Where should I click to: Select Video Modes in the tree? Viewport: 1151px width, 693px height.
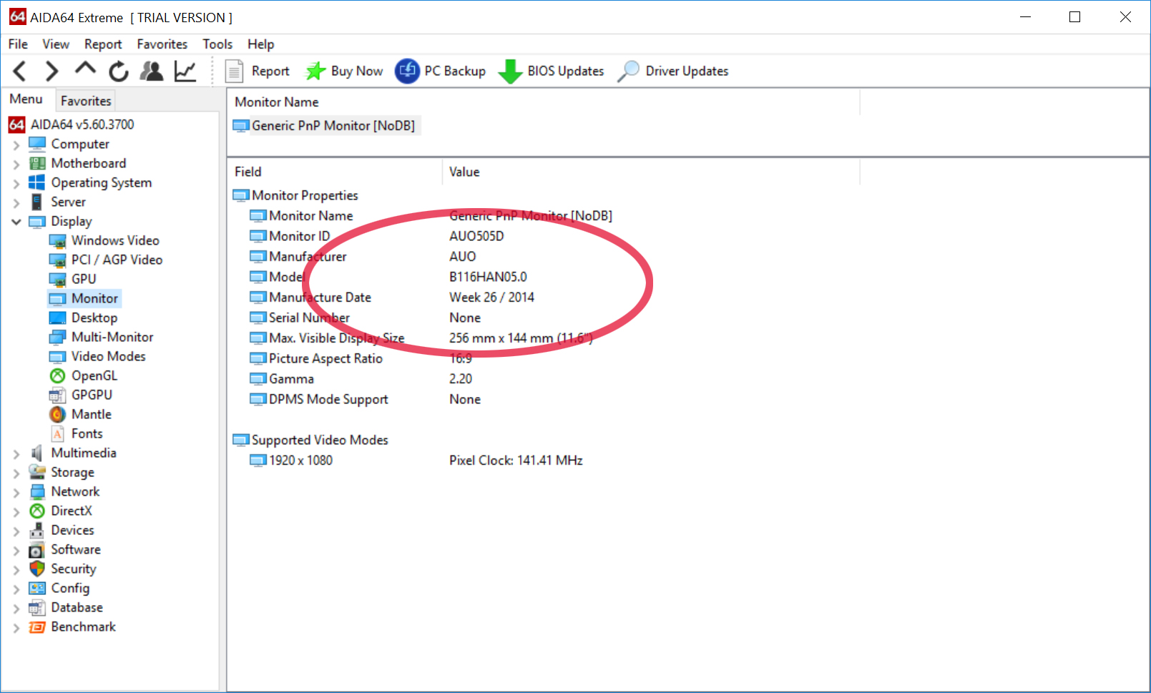(109, 356)
